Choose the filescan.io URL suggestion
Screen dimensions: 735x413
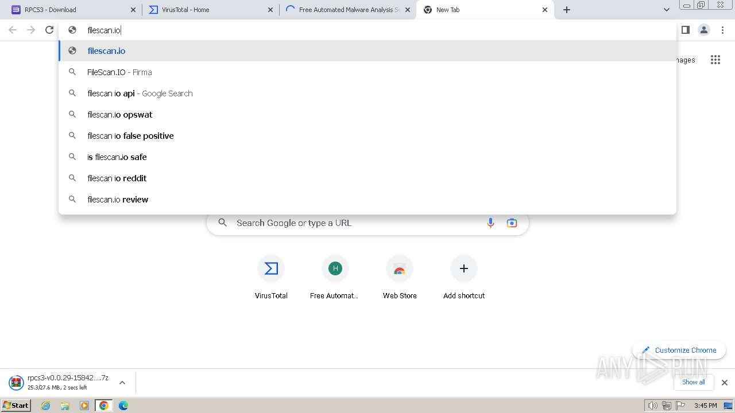coord(367,51)
